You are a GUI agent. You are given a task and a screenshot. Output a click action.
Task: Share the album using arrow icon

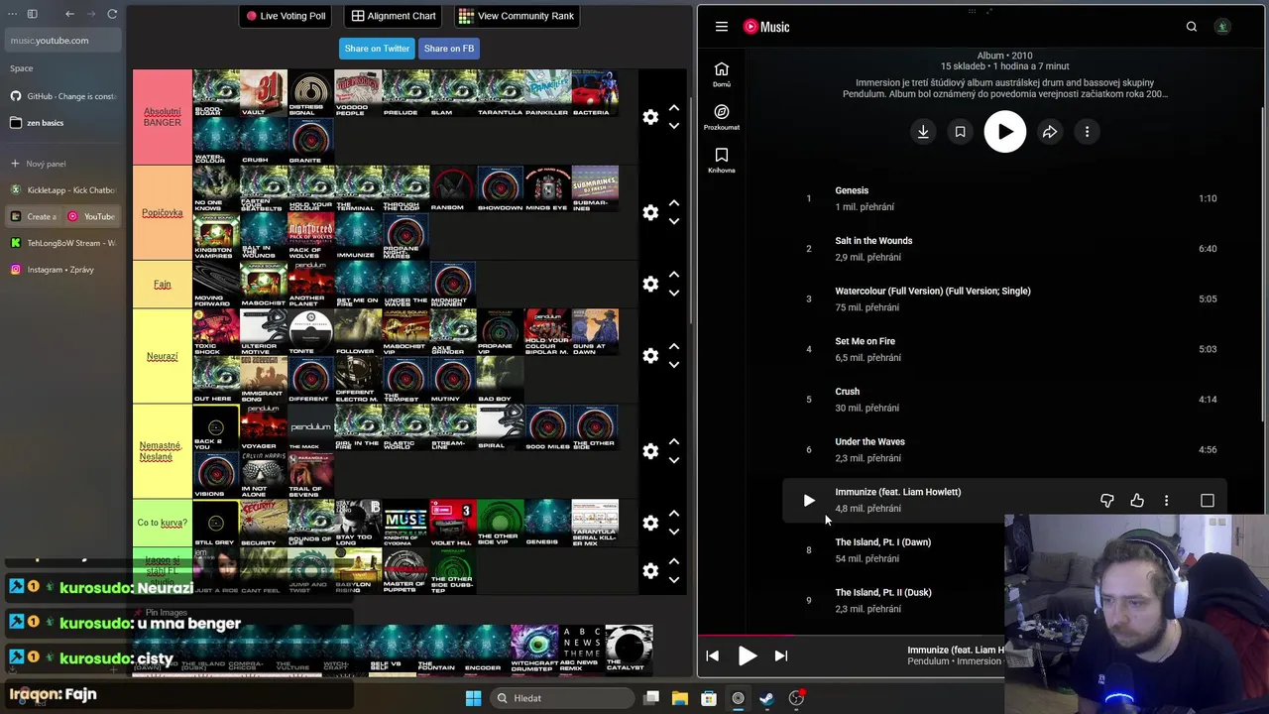click(1050, 132)
